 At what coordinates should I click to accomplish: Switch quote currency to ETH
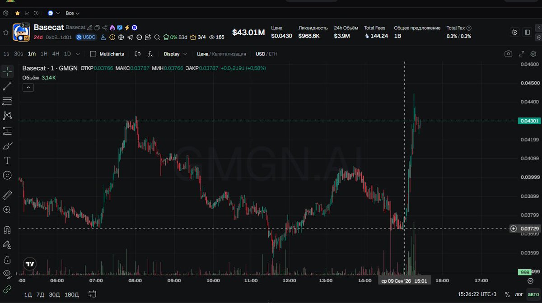pos(273,54)
